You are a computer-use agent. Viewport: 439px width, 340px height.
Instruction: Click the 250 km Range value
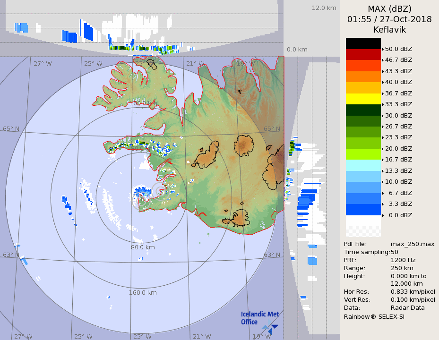402,268
